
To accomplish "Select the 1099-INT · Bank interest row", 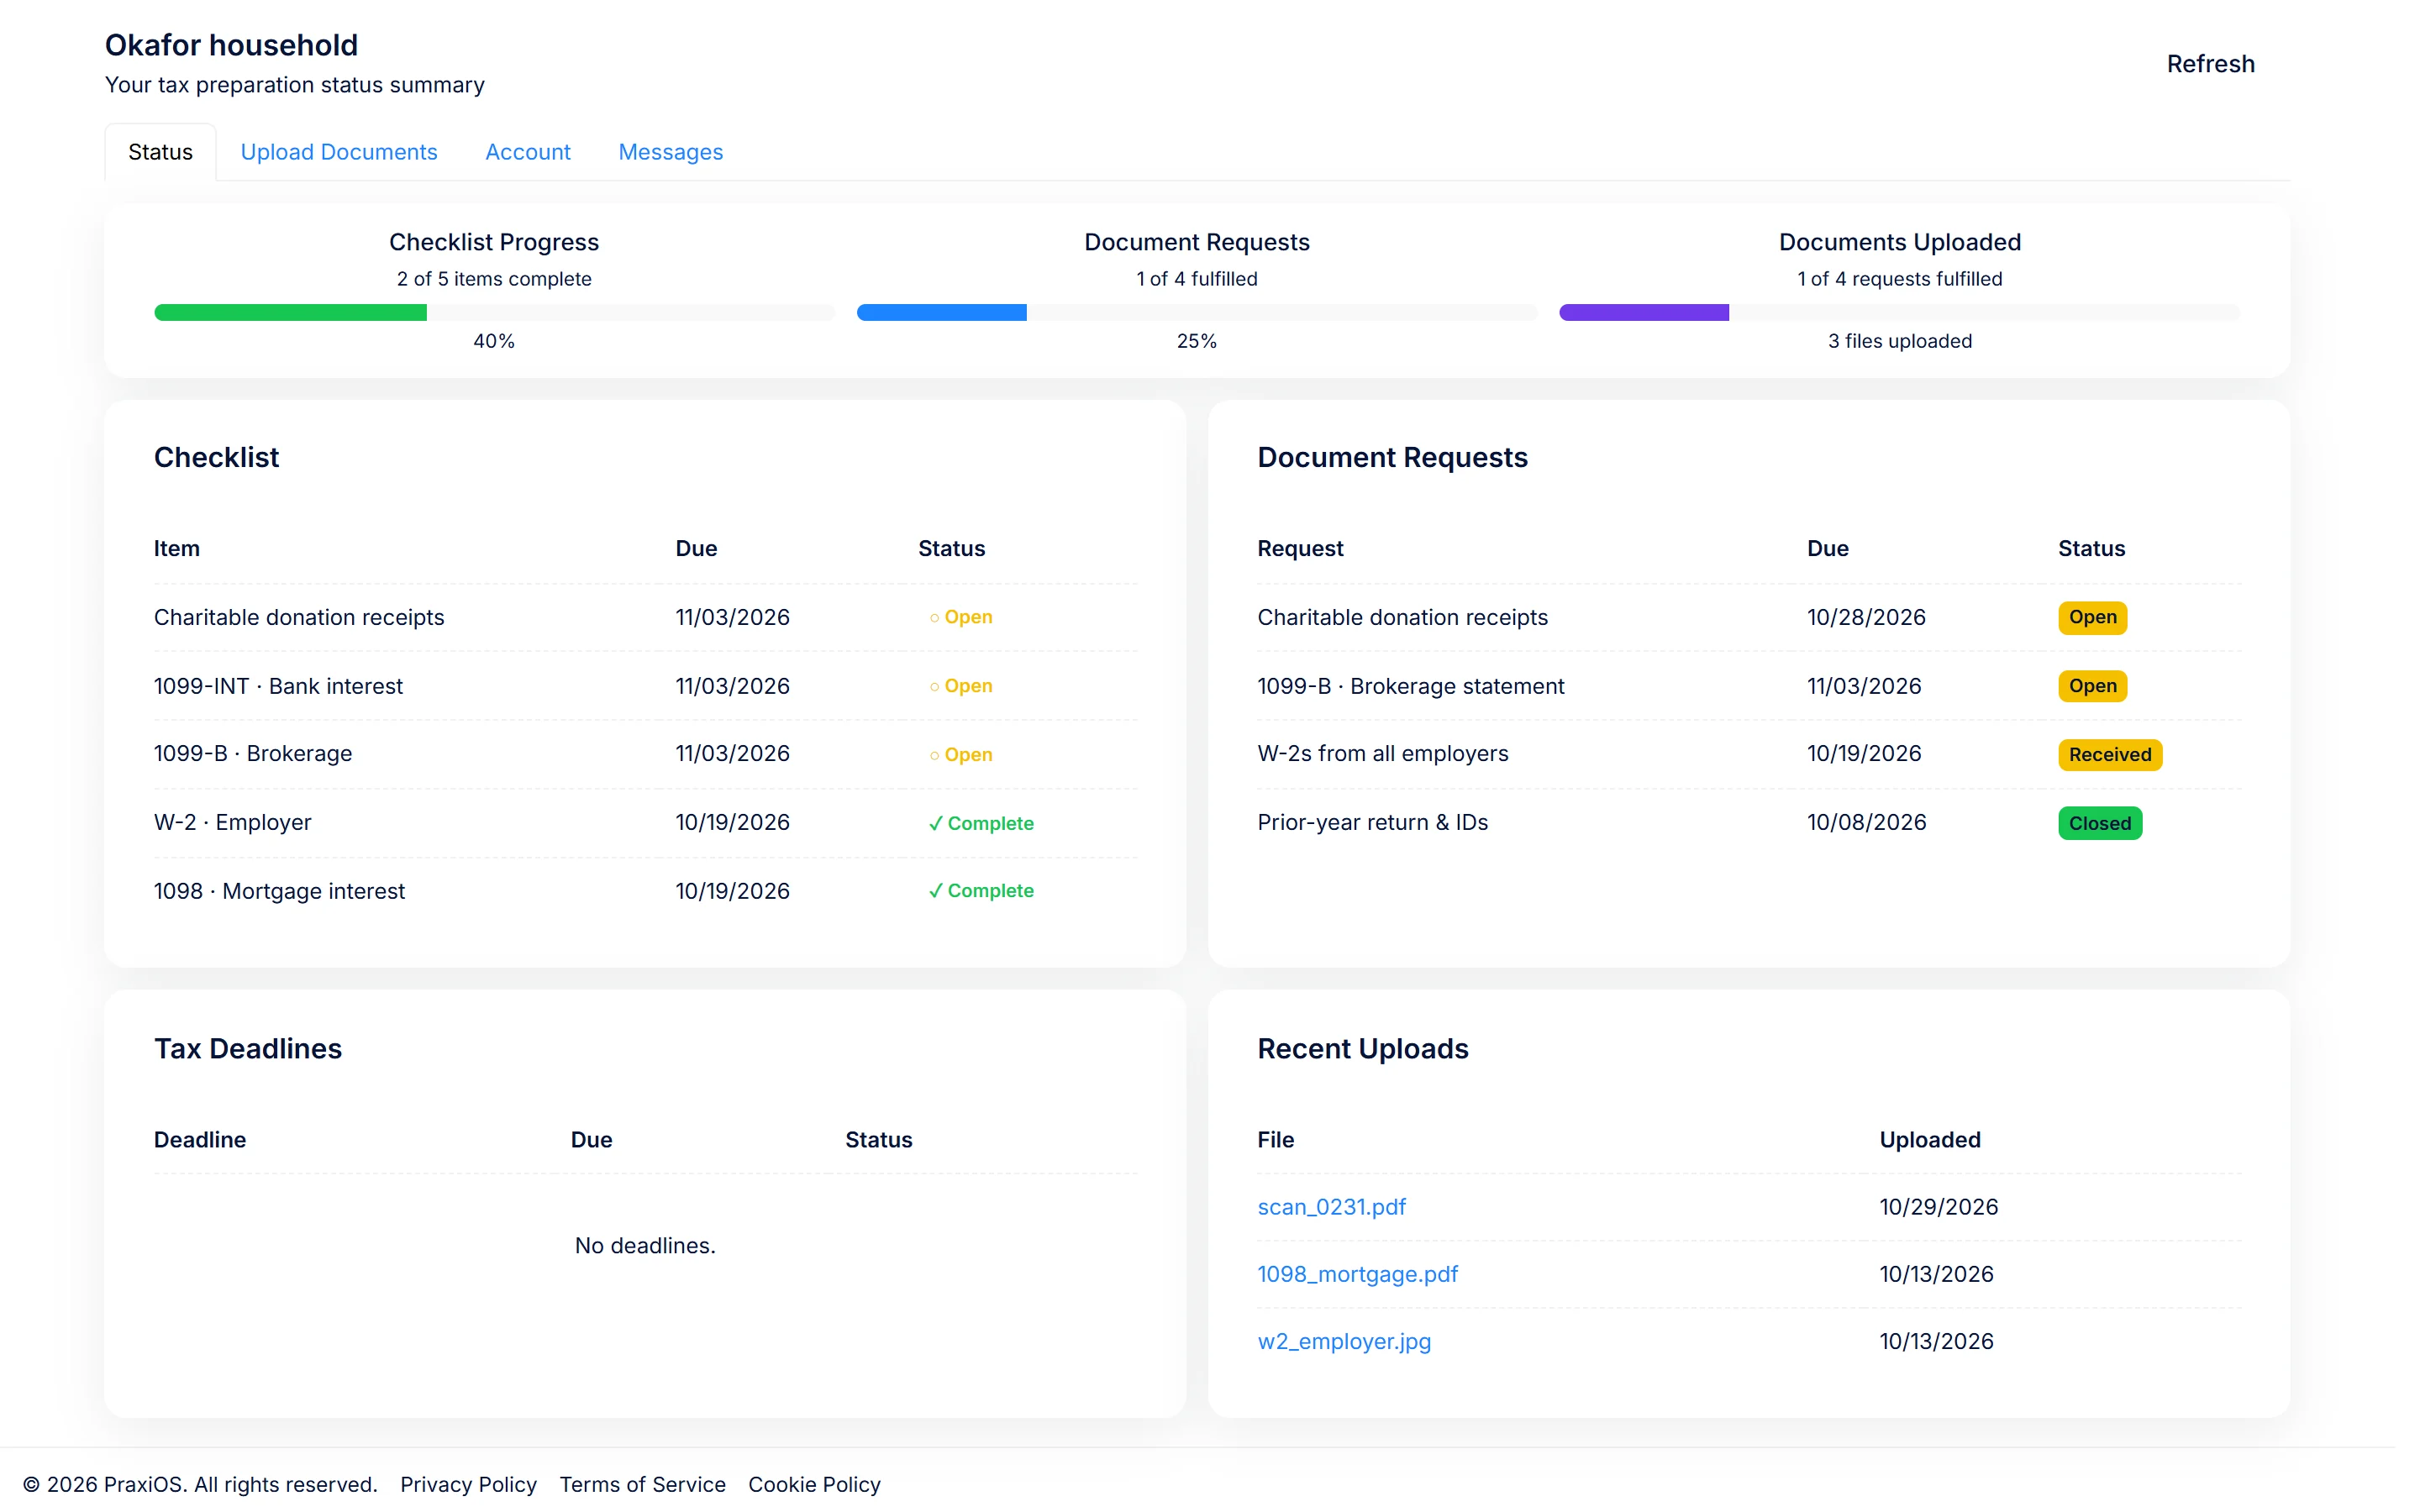I will tap(645, 686).
